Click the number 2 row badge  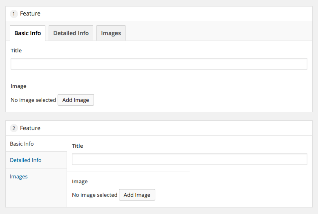pos(14,128)
